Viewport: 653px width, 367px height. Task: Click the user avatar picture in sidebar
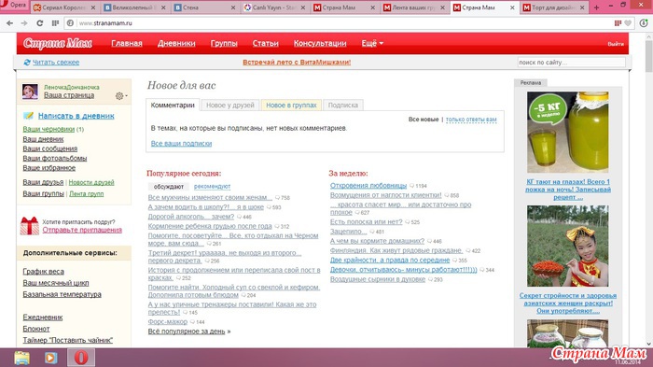30,92
